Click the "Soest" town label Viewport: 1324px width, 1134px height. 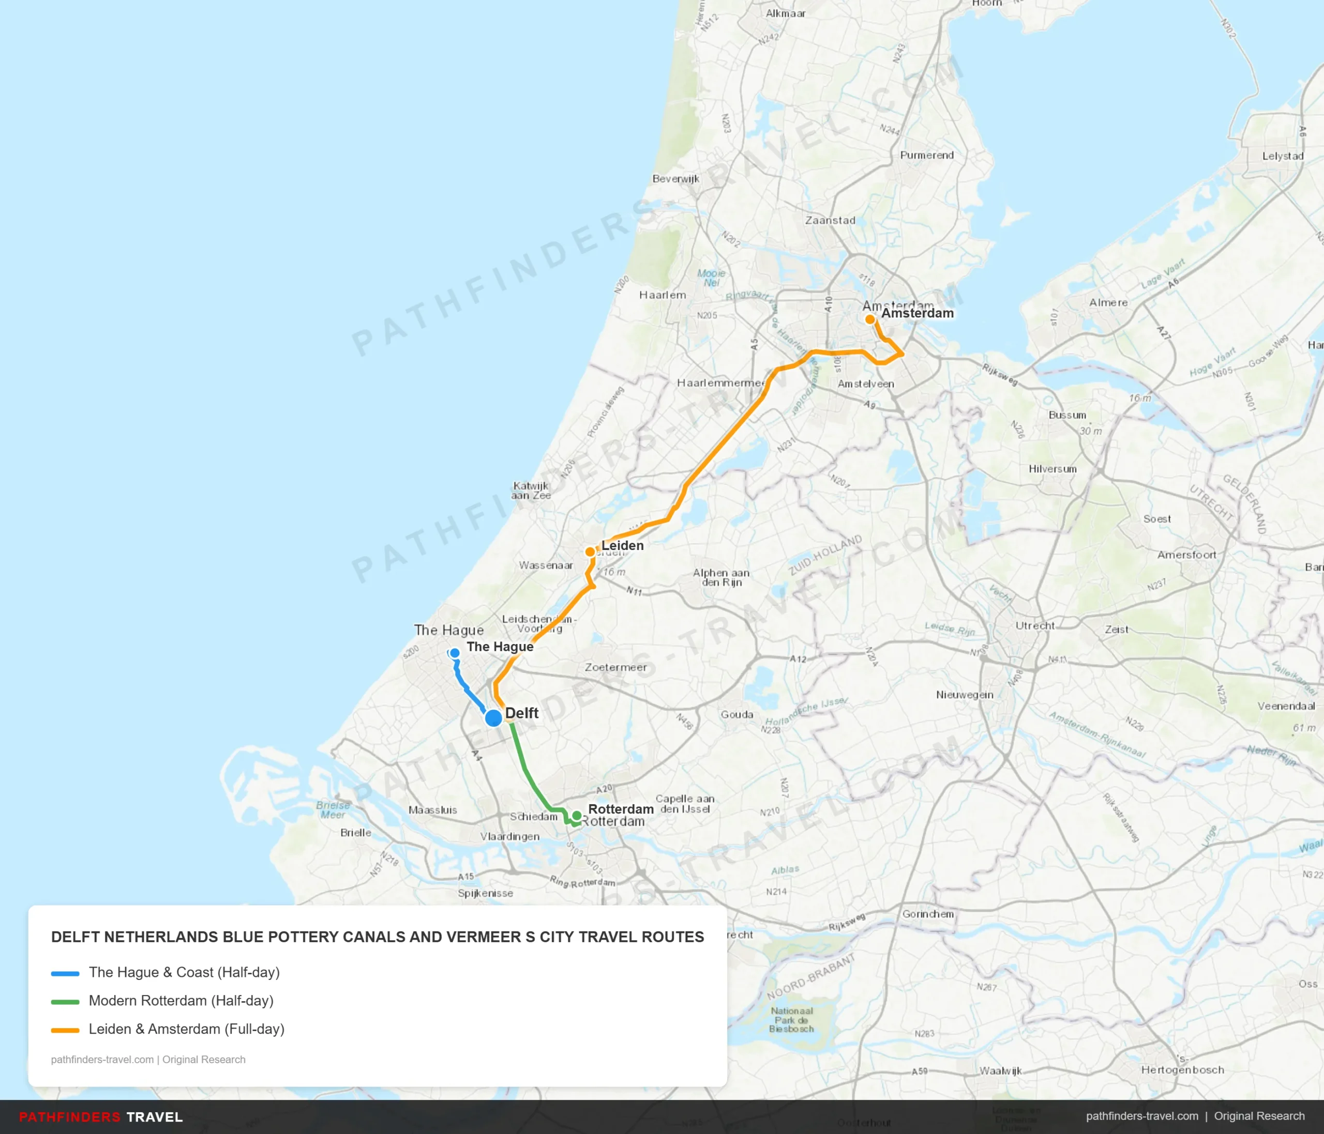tap(1157, 519)
